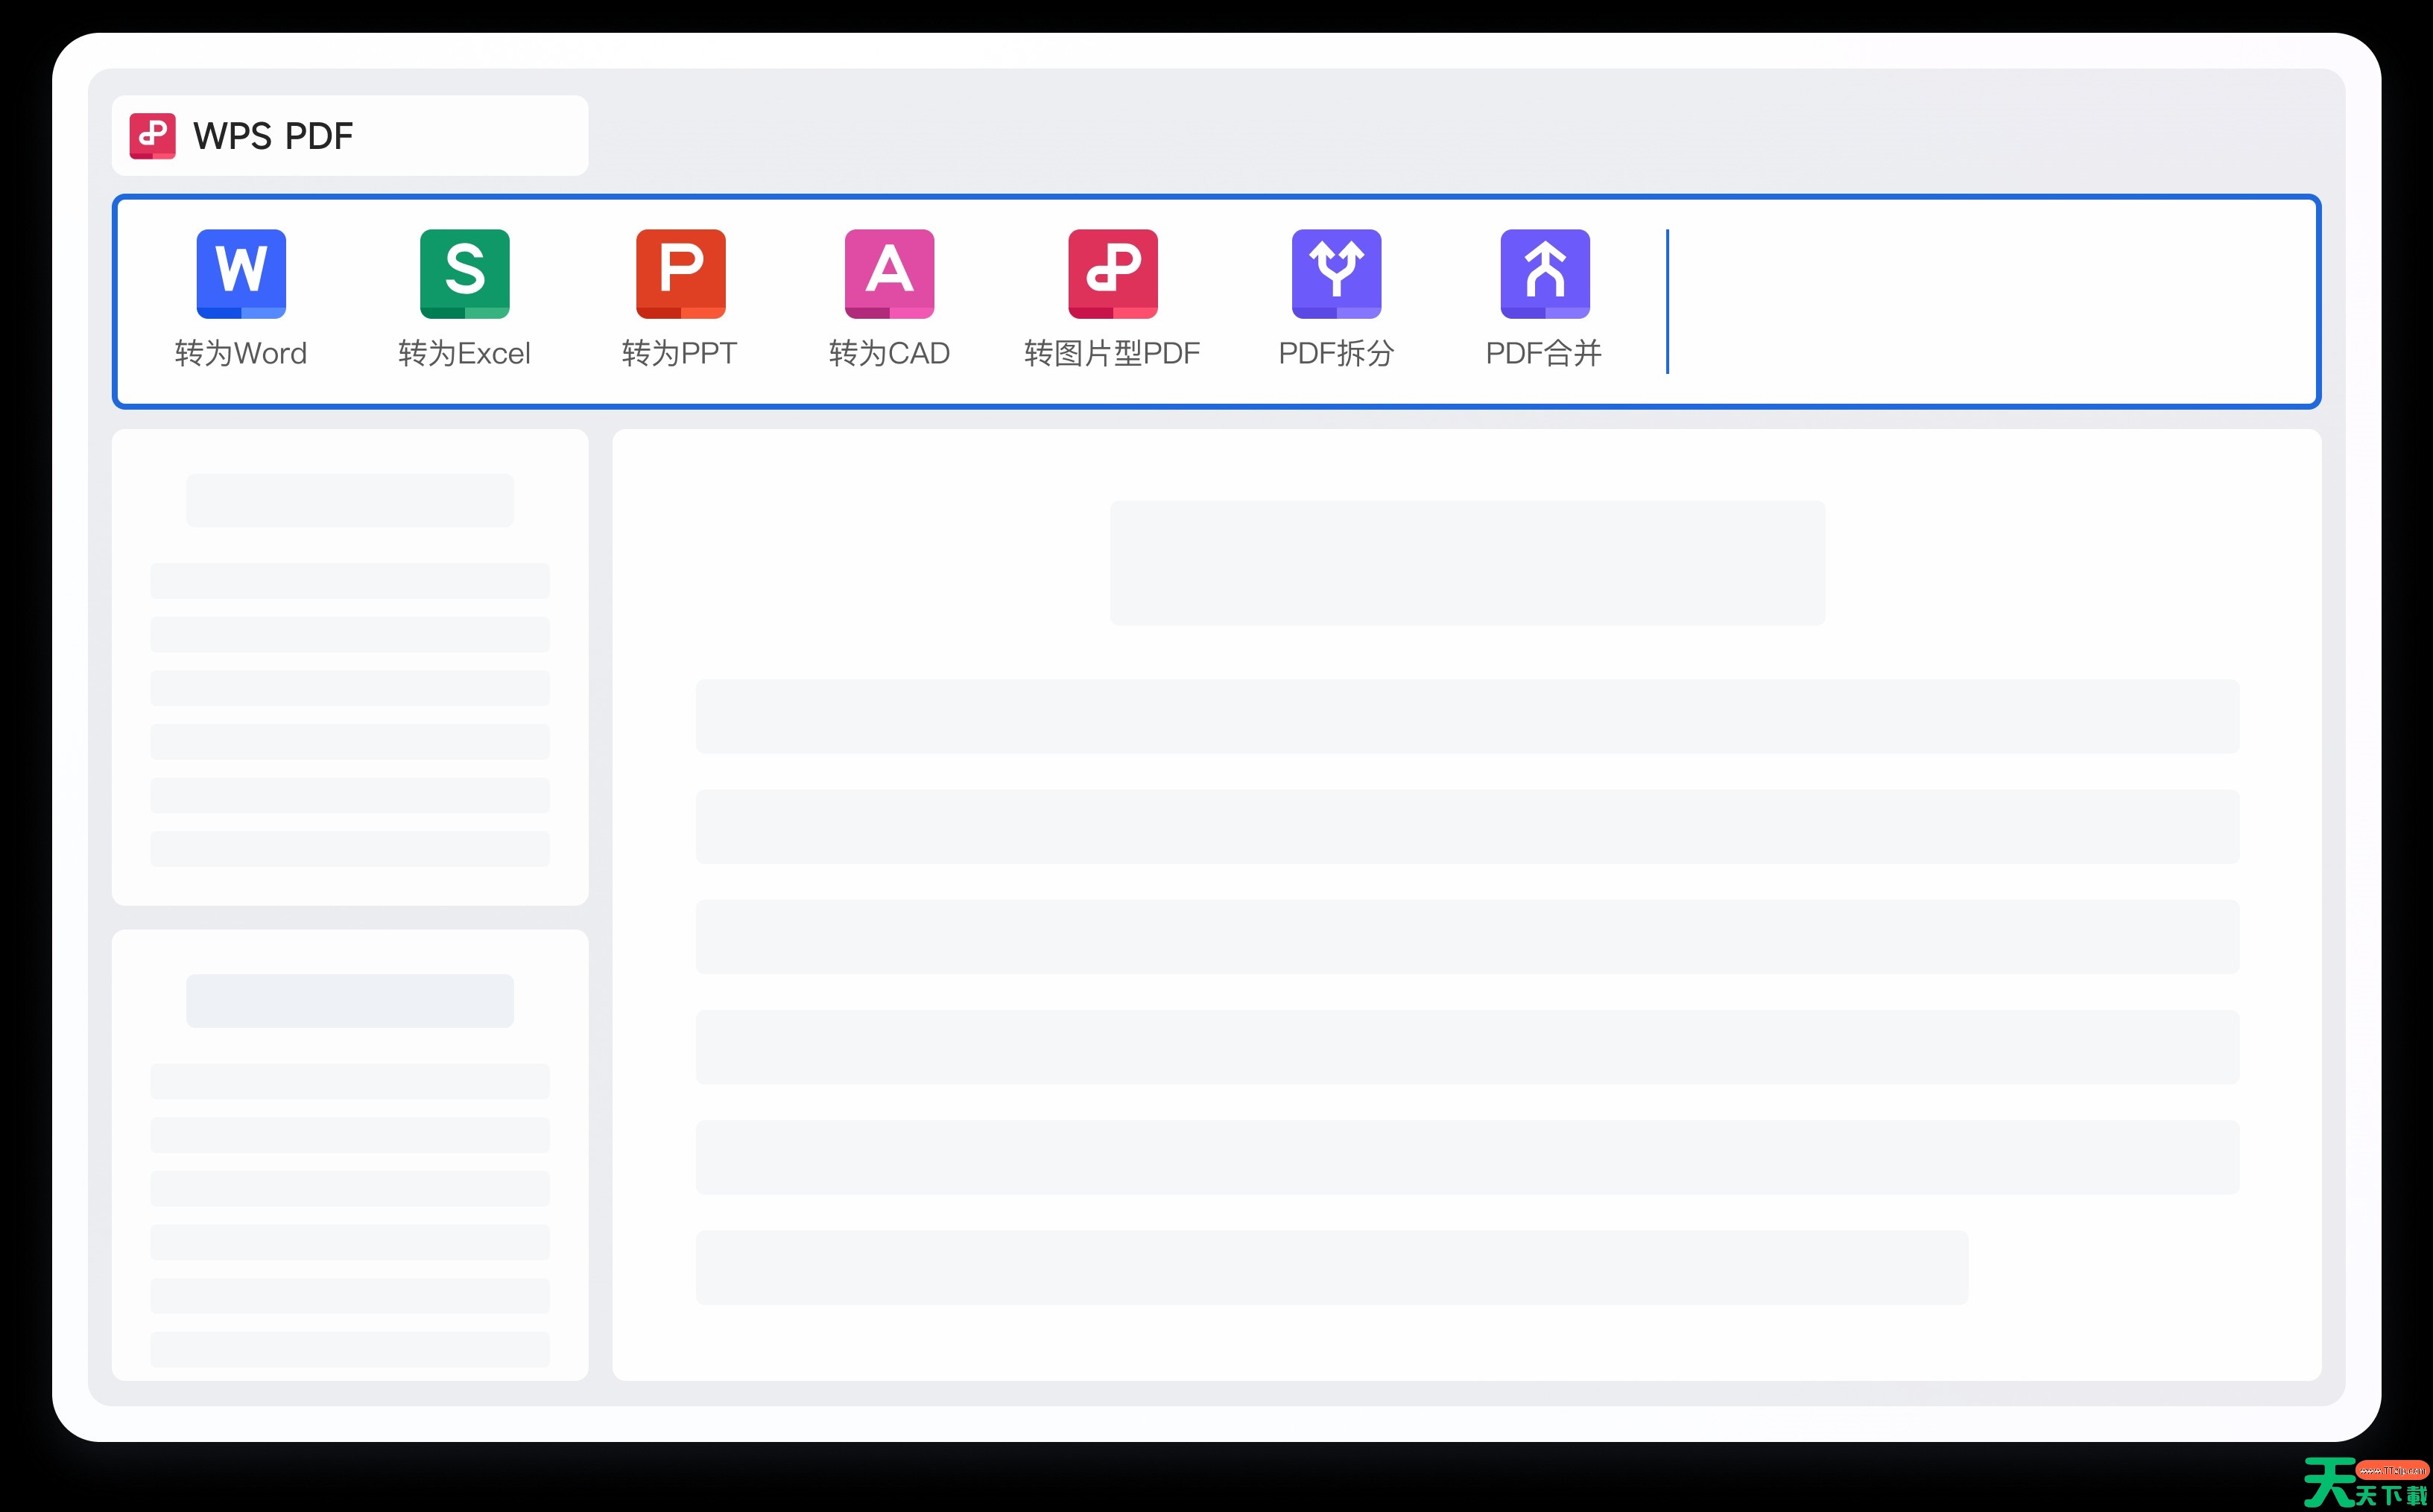Click the WPS PDF title text
Image resolution: width=2433 pixels, height=1512 pixels.
point(273,136)
